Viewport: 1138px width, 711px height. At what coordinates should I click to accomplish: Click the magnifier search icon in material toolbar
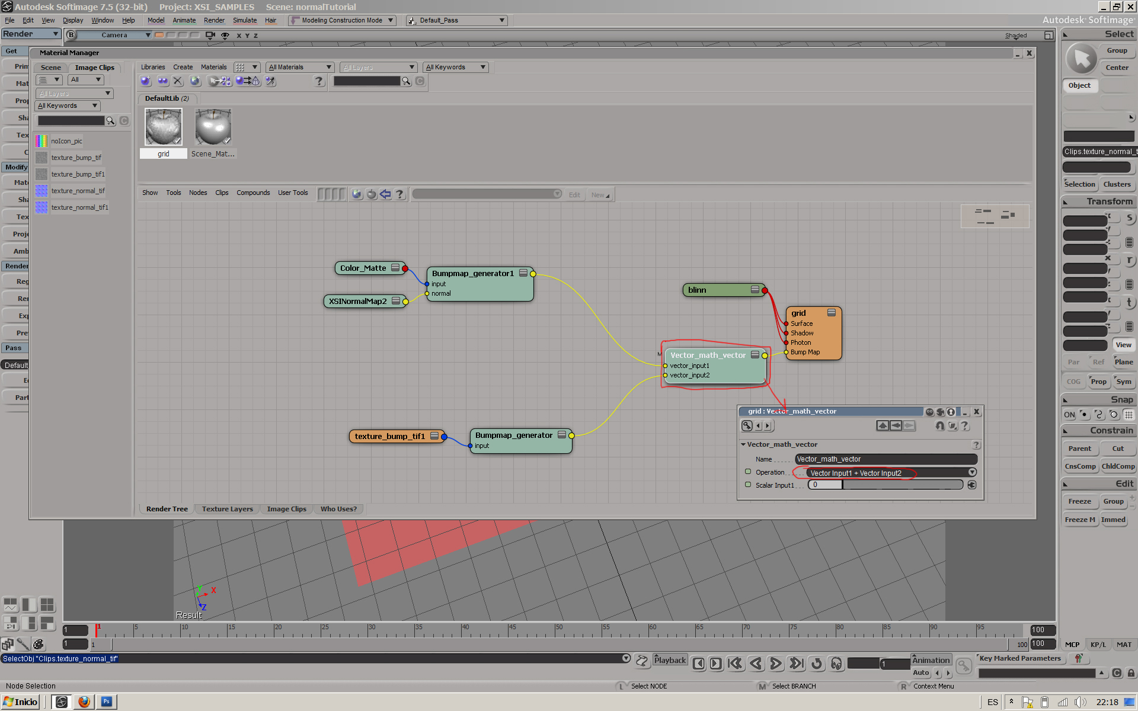[407, 81]
